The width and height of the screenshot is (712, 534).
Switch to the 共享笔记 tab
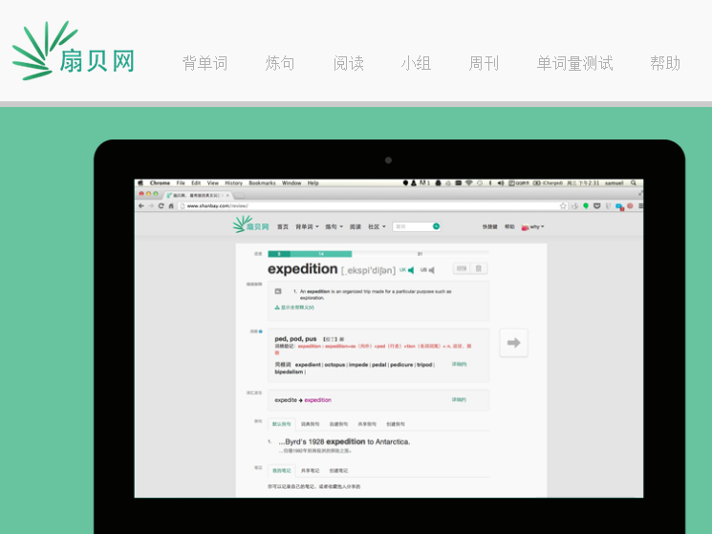[x=311, y=470]
